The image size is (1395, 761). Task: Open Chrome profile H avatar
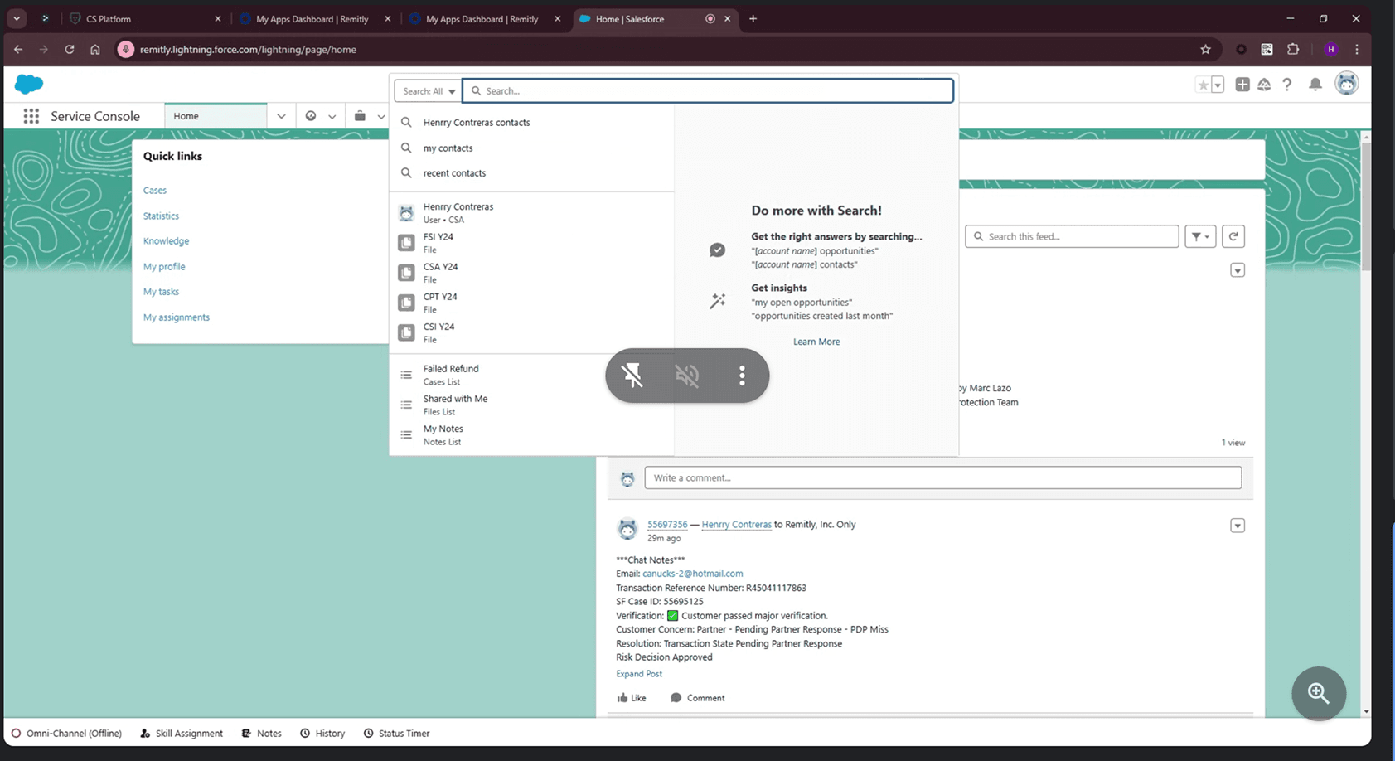click(x=1331, y=50)
